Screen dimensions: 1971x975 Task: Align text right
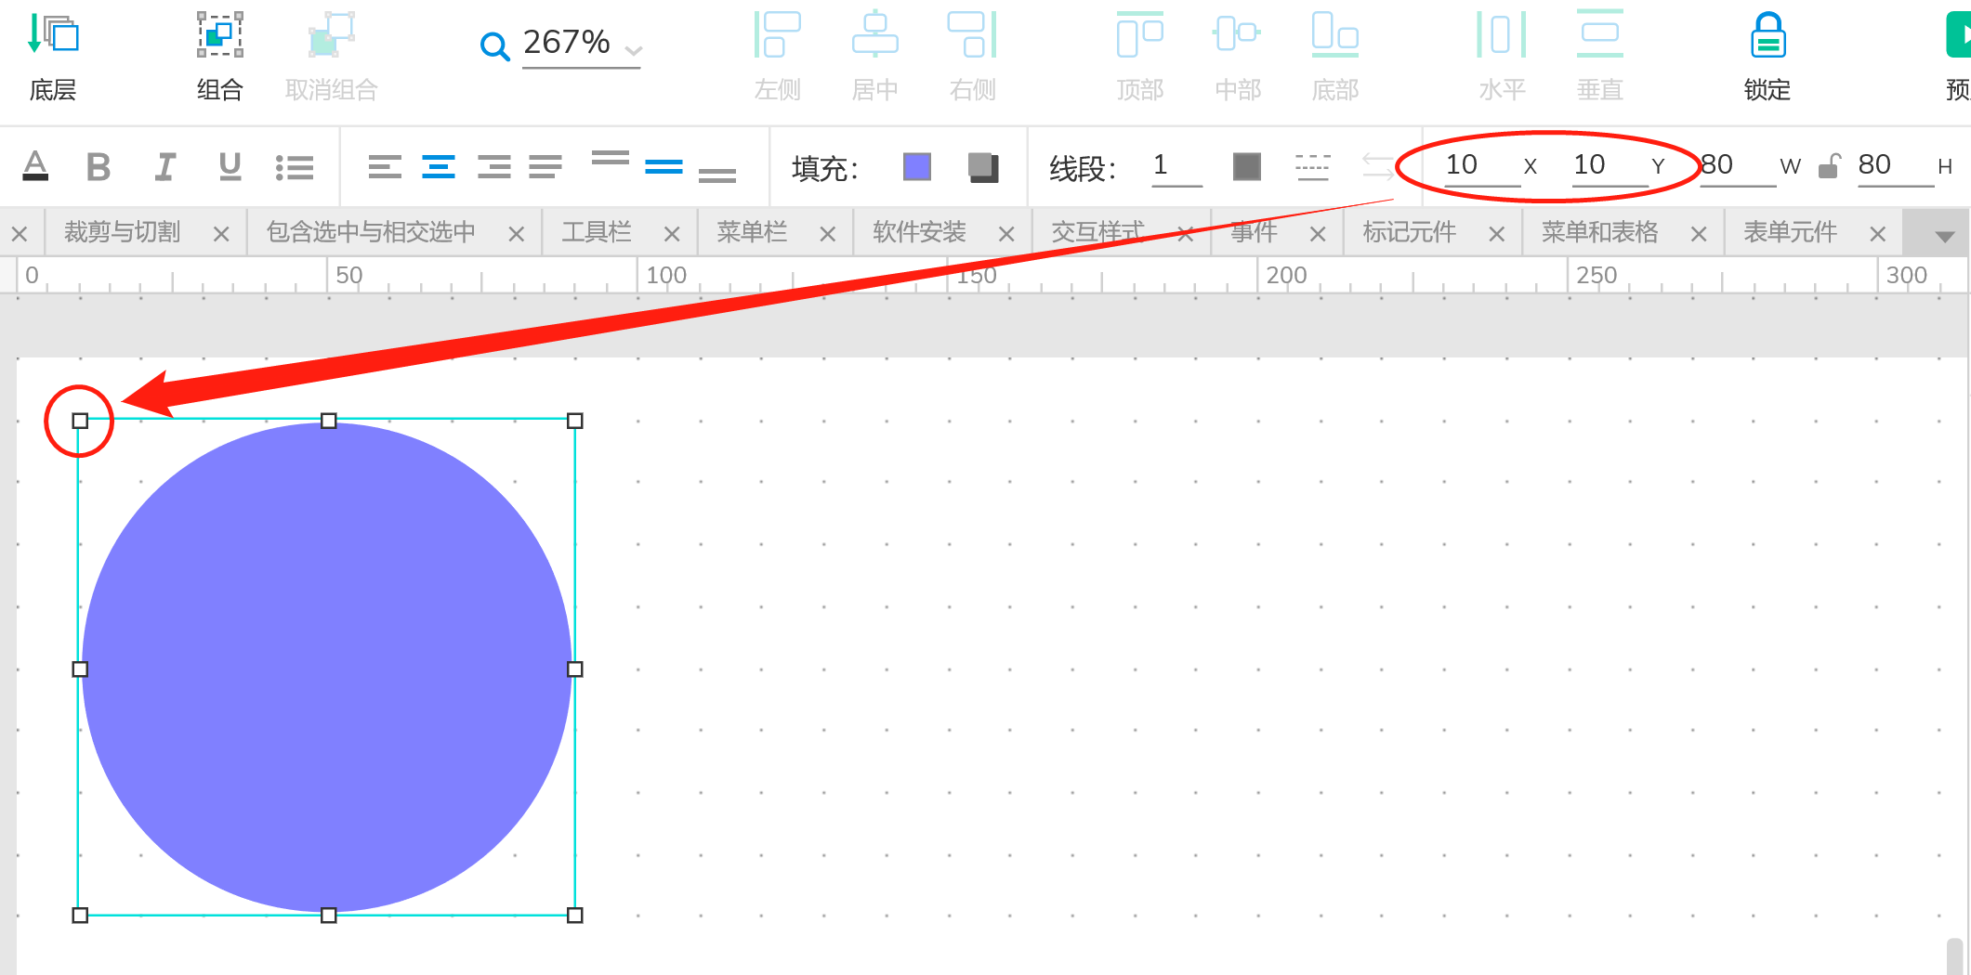pyautogui.click(x=493, y=167)
